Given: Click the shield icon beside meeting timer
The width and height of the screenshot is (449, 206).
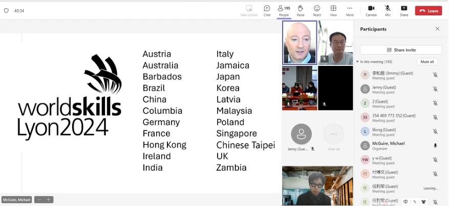Looking at the screenshot, I should 6,10.
